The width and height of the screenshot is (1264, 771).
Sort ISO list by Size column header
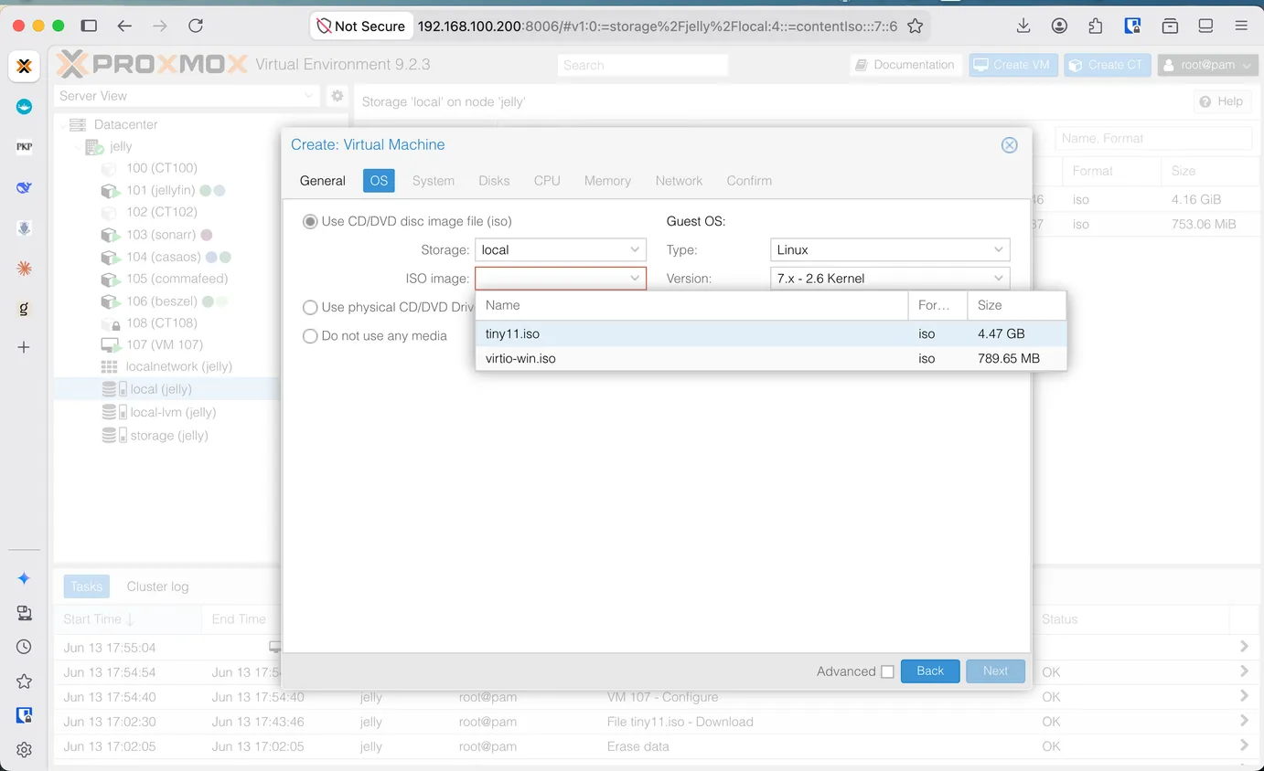pos(1016,305)
